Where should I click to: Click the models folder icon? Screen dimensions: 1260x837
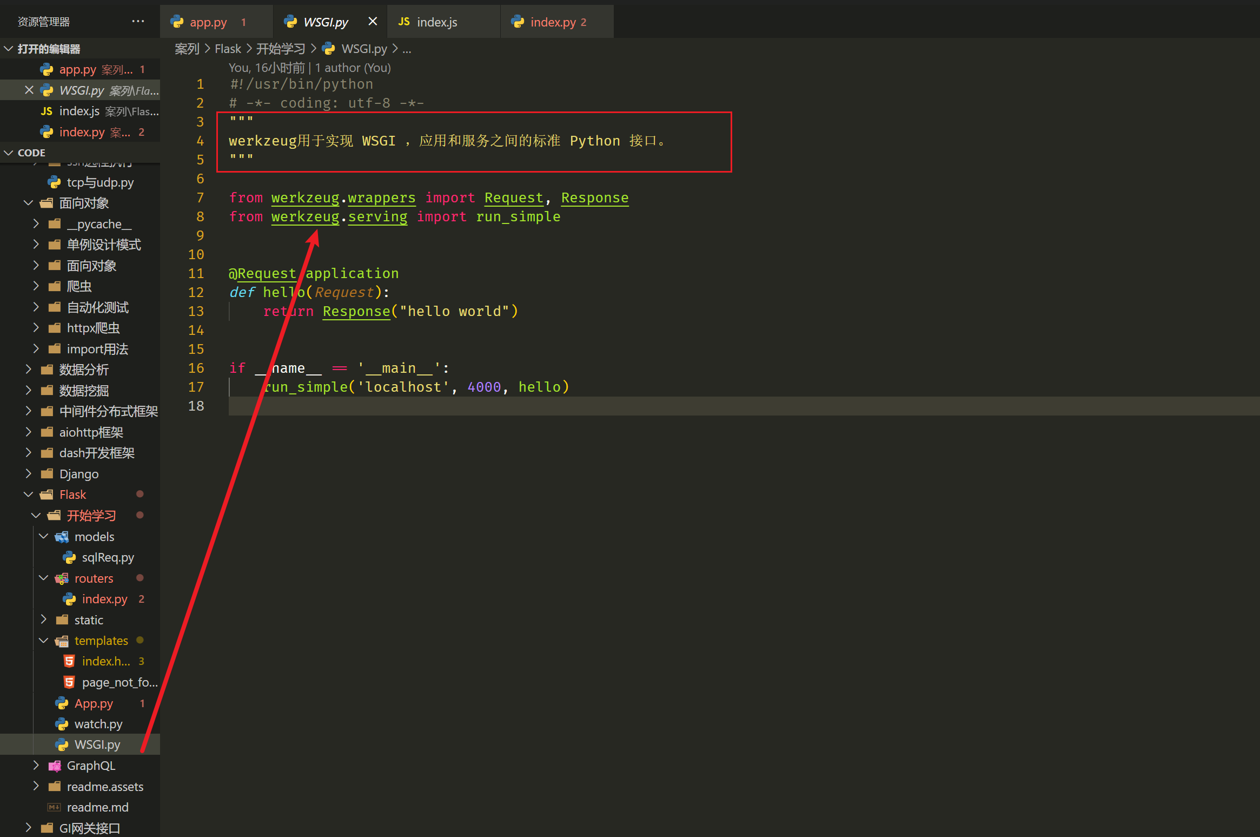62,537
